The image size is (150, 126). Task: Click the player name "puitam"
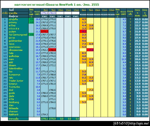(12, 32)
